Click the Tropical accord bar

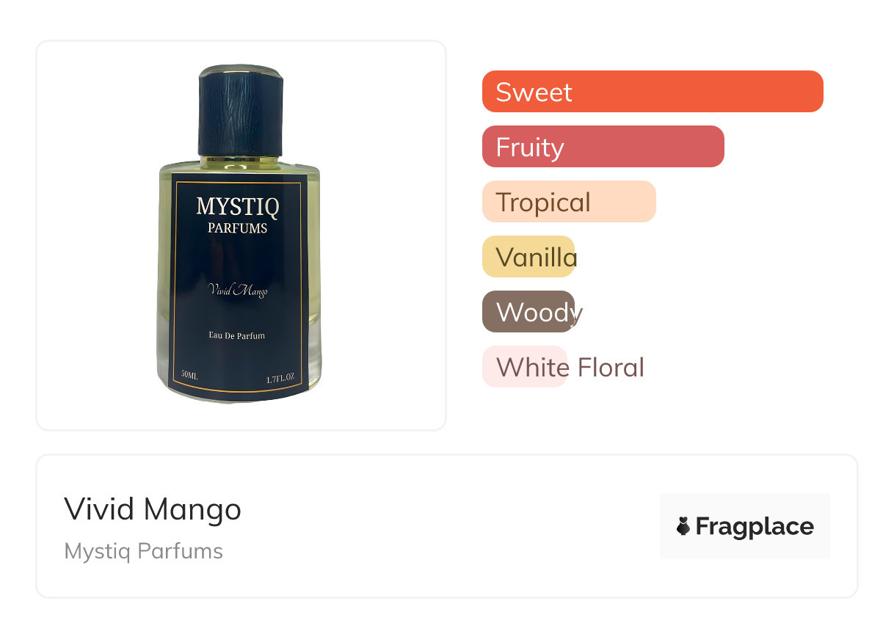coord(568,202)
